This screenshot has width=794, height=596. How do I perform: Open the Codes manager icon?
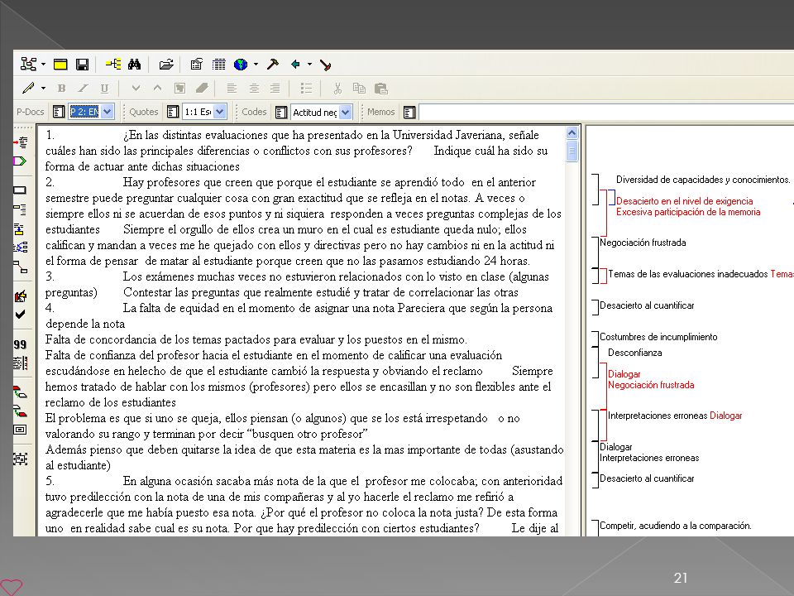281,112
